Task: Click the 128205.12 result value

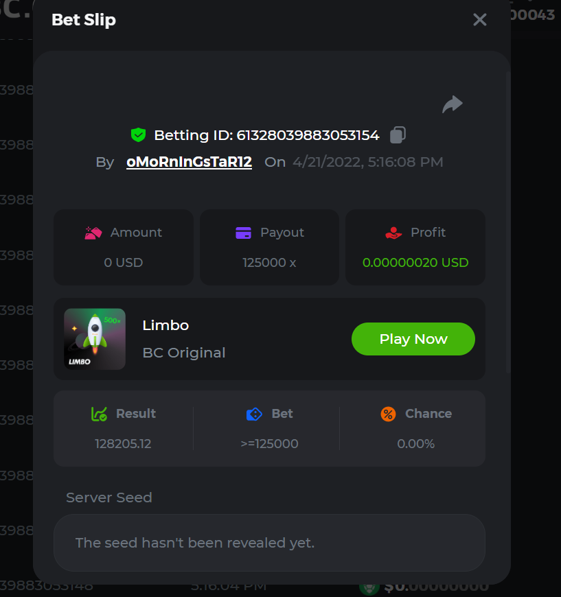Action: click(123, 444)
